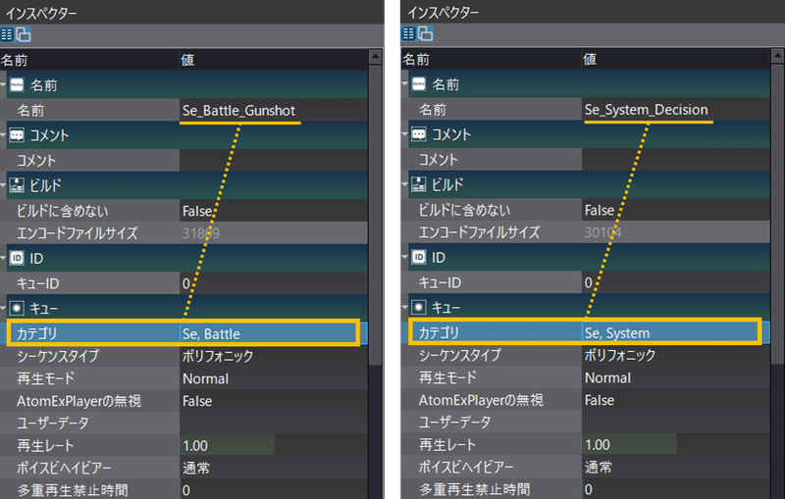Click the キュー section icon in right inspector
785x499 pixels.
(x=419, y=307)
